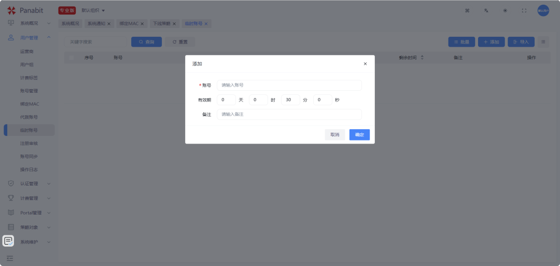
Task: Click the 系统概况 monitor icon in the sidebar
Action: point(11,23)
